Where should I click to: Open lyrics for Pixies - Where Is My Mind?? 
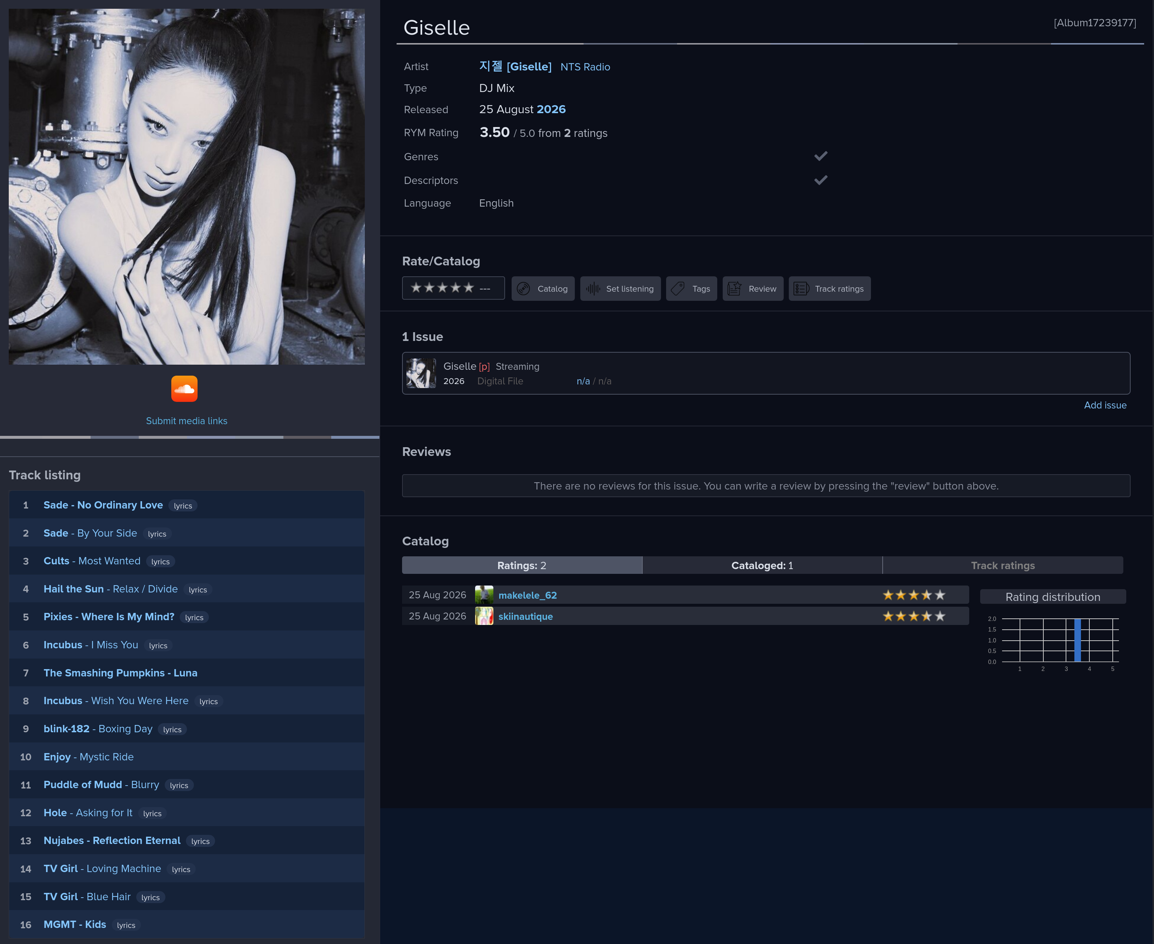(194, 618)
